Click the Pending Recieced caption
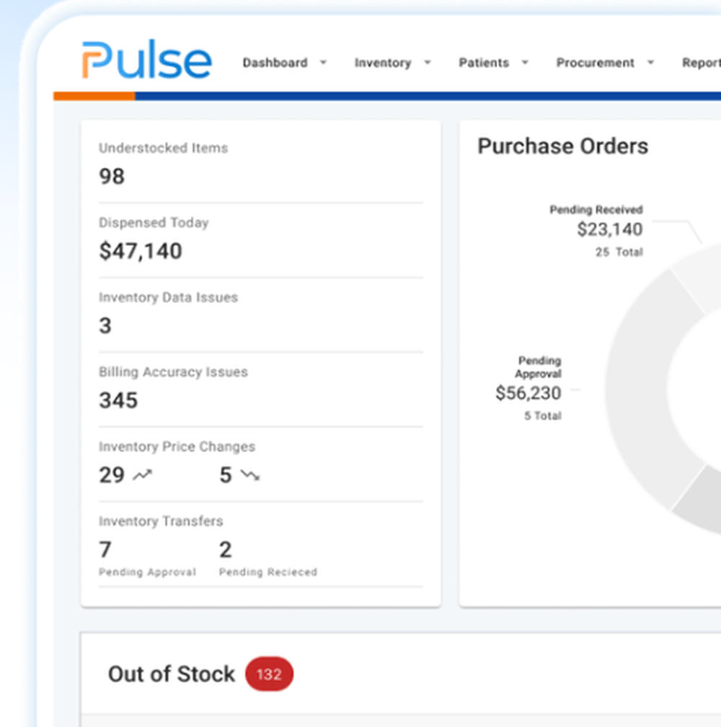The image size is (721, 727). 267,572
